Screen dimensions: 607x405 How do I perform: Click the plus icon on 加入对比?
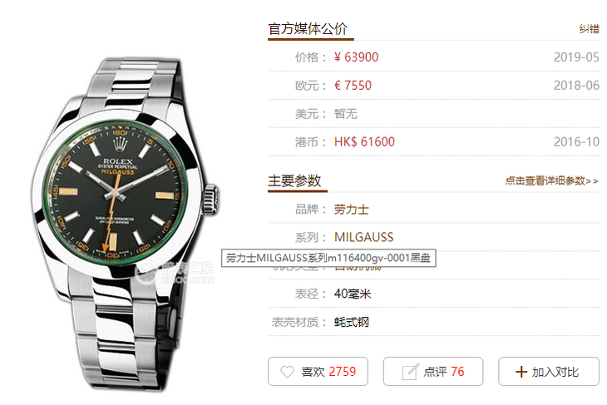tap(521, 372)
